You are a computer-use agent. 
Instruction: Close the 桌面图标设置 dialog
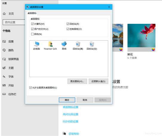(x=109, y=7)
